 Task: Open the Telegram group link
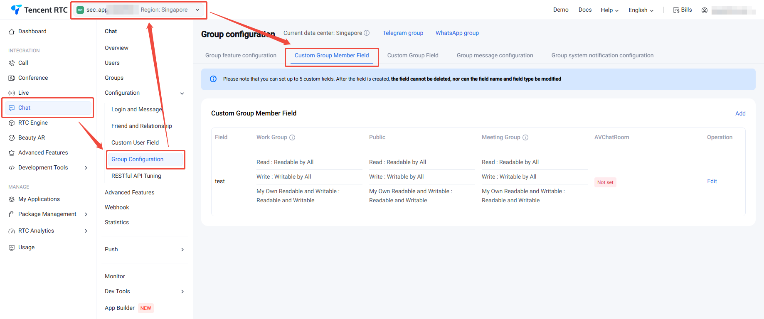coord(403,33)
